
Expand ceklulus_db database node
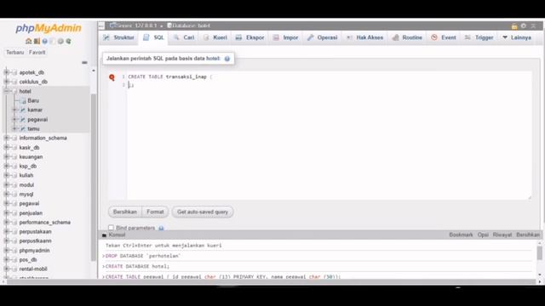coord(6,82)
